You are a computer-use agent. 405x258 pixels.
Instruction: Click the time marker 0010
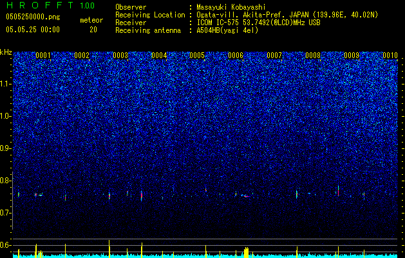pos(390,55)
